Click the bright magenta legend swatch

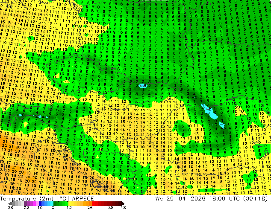(x=34, y=203)
